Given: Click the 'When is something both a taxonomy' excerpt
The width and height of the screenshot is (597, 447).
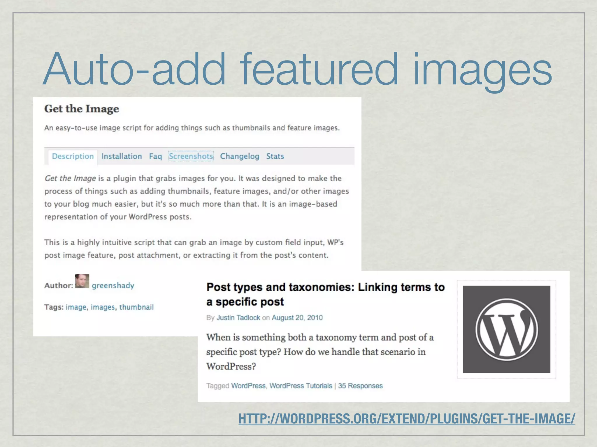Looking at the screenshot, I should [320, 352].
